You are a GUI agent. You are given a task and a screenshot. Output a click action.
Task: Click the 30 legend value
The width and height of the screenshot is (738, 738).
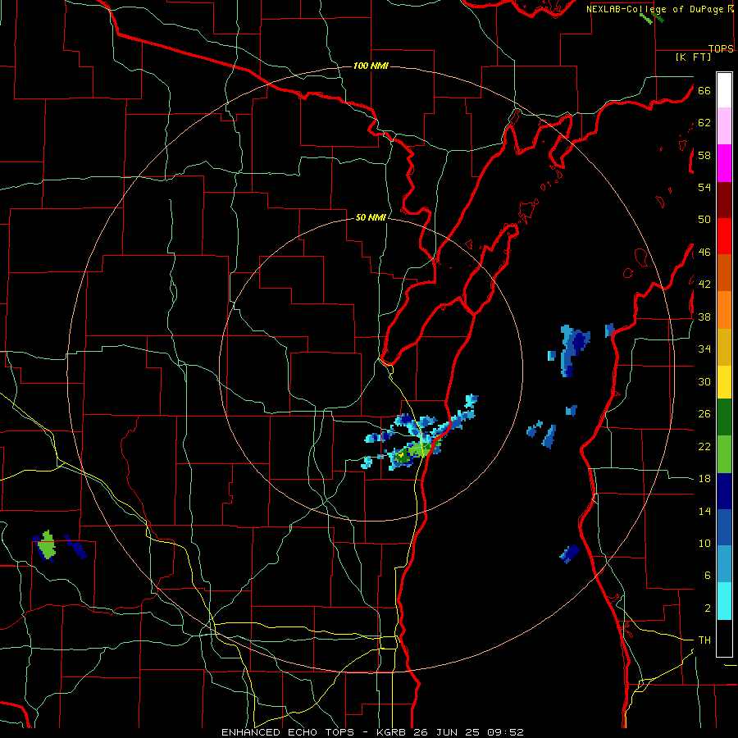click(704, 381)
